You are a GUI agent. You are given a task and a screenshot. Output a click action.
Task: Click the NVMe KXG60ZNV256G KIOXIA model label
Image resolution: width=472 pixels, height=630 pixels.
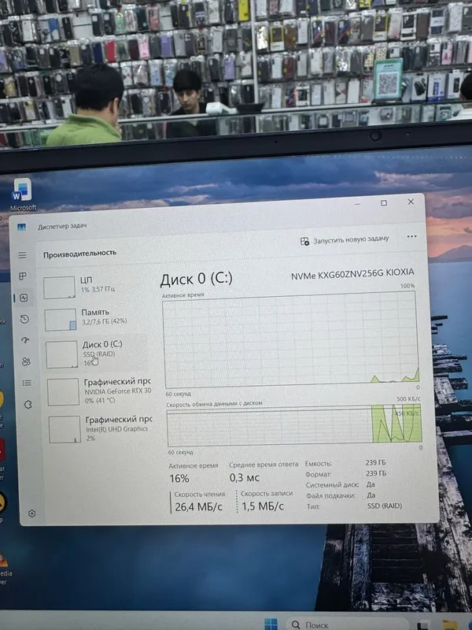352,273
